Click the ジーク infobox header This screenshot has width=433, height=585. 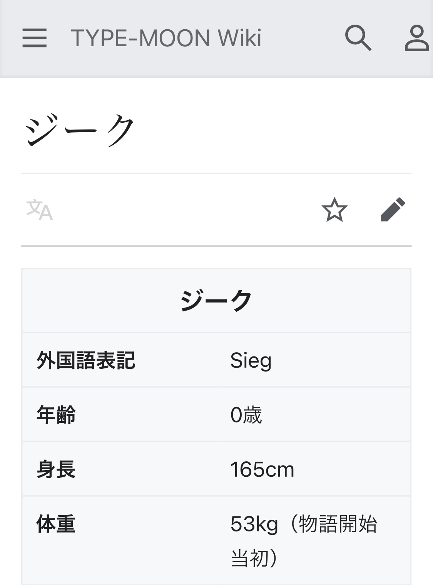pyautogui.click(x=216, y=301)
